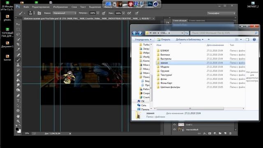Click Открыть button in Explorer toolbar
263x148 pixels.
pos(164,39)
